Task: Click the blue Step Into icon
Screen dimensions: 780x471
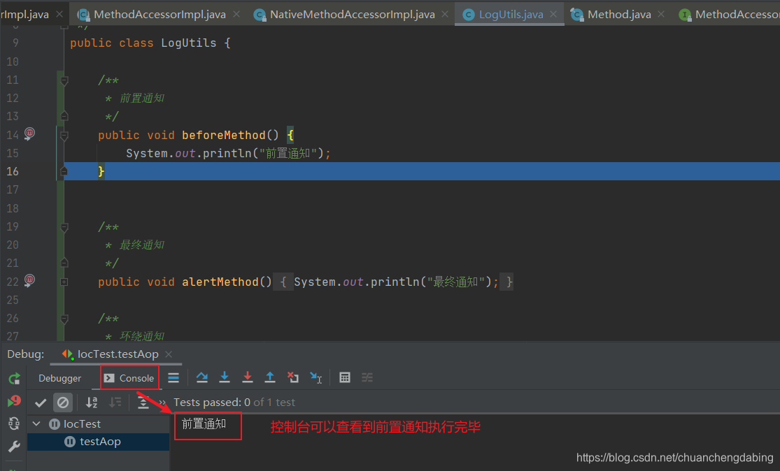Action: click(x=225, y=377)
